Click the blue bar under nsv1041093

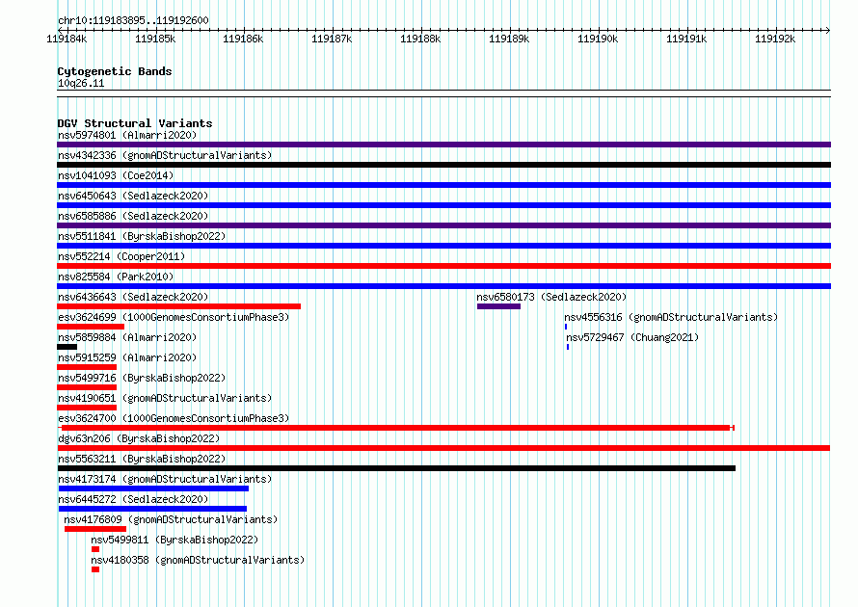(443, 185)
